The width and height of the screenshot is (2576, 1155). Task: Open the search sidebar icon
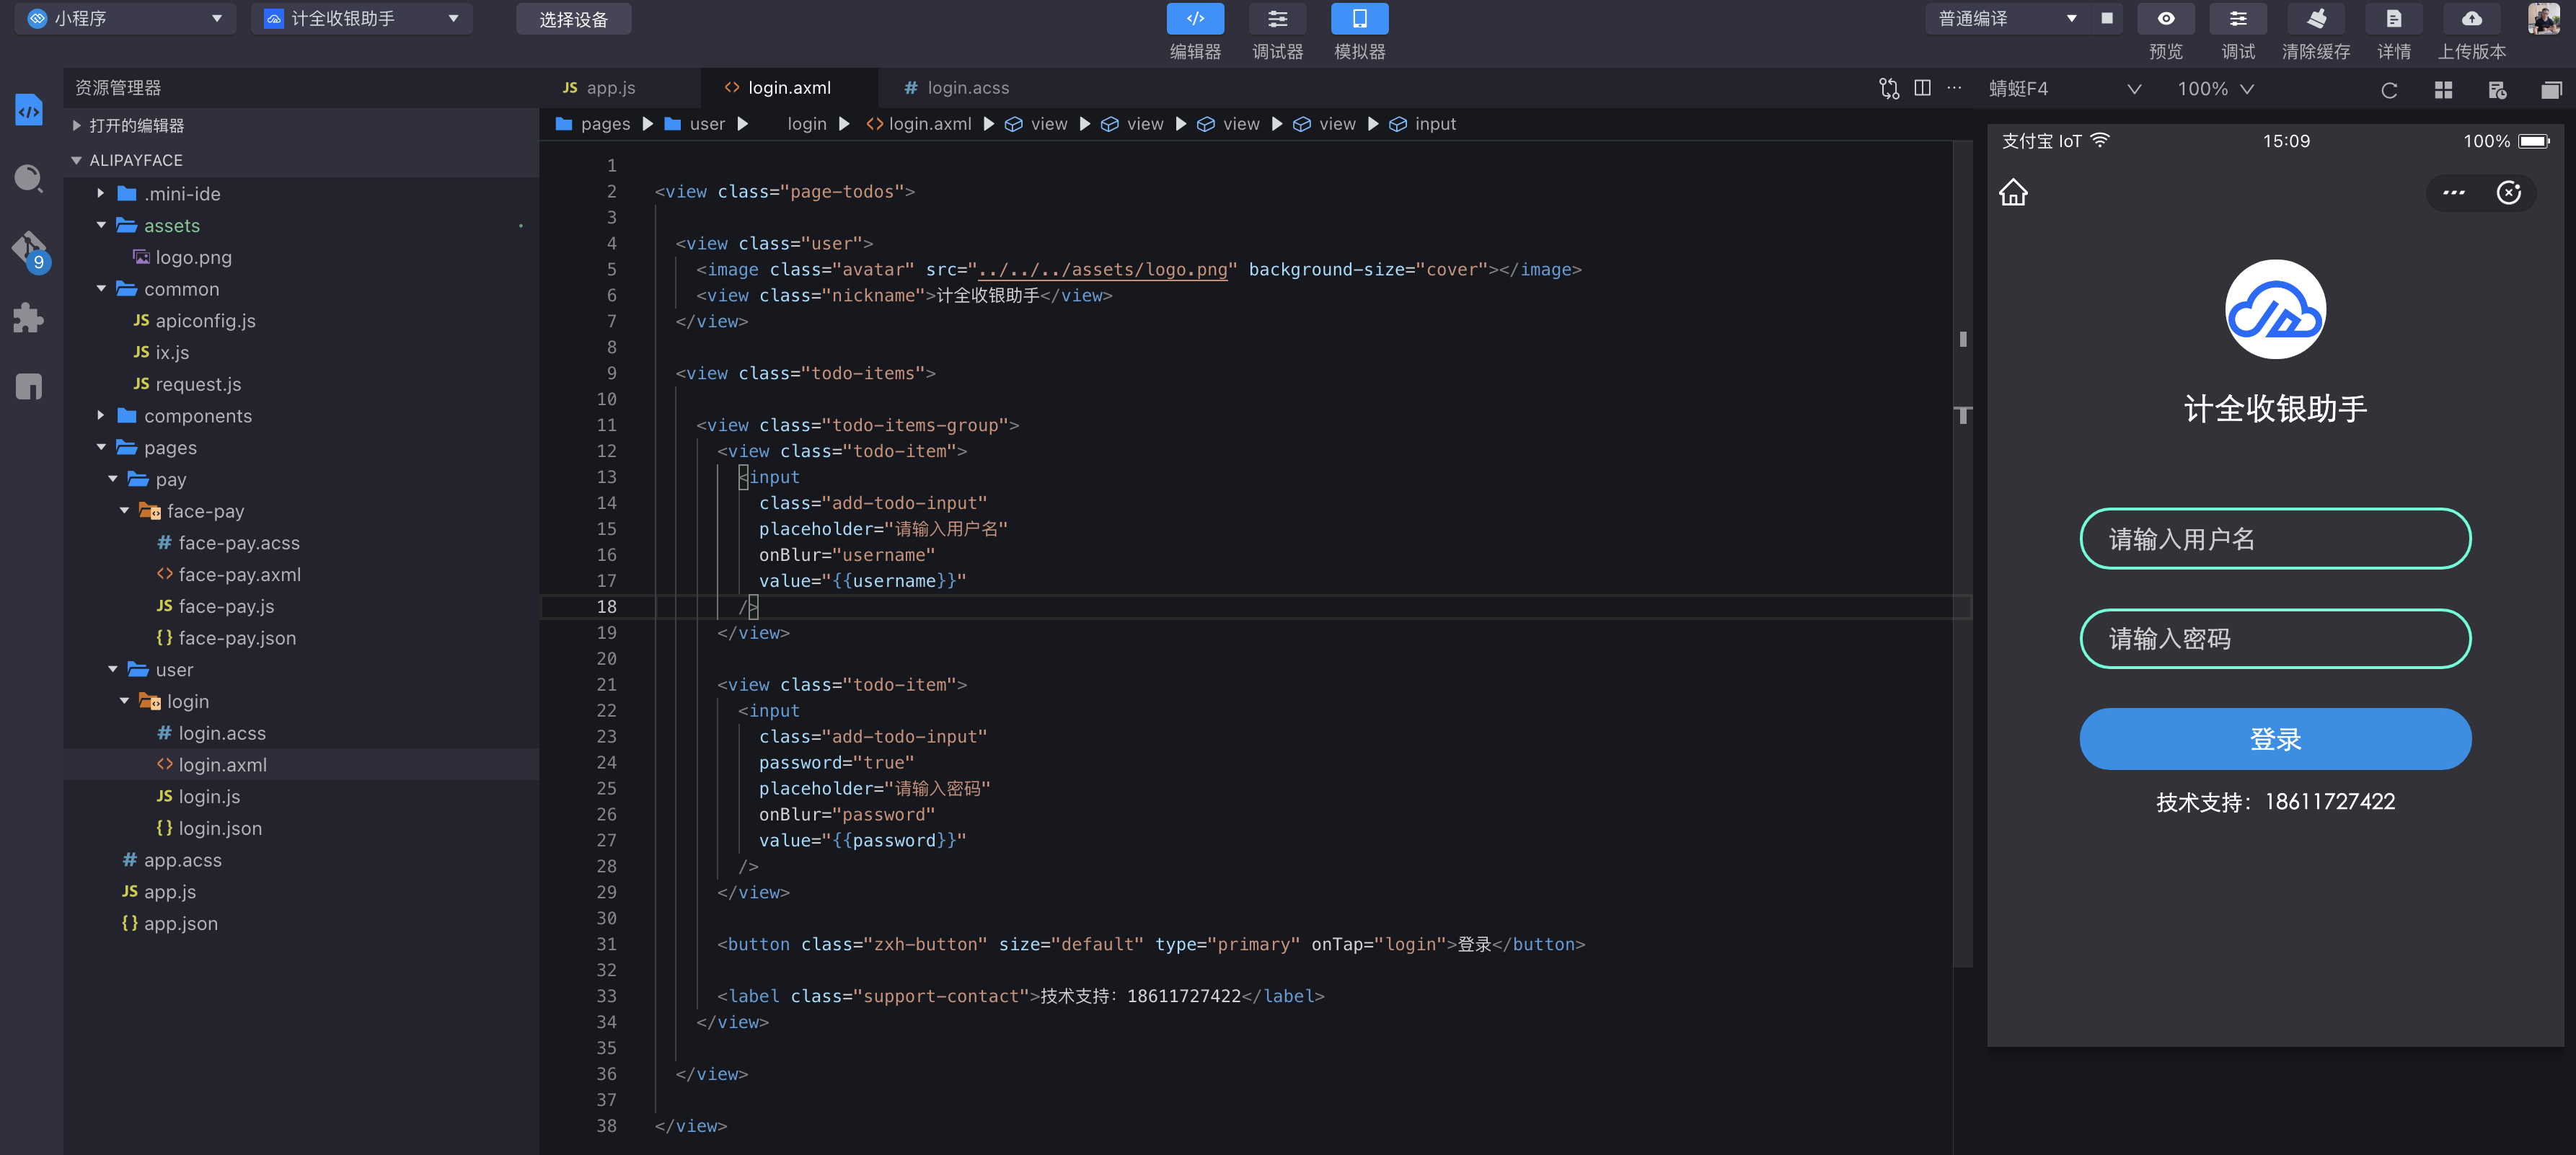pos(29,180)
